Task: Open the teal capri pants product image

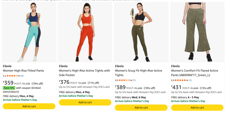Action: 29,32
